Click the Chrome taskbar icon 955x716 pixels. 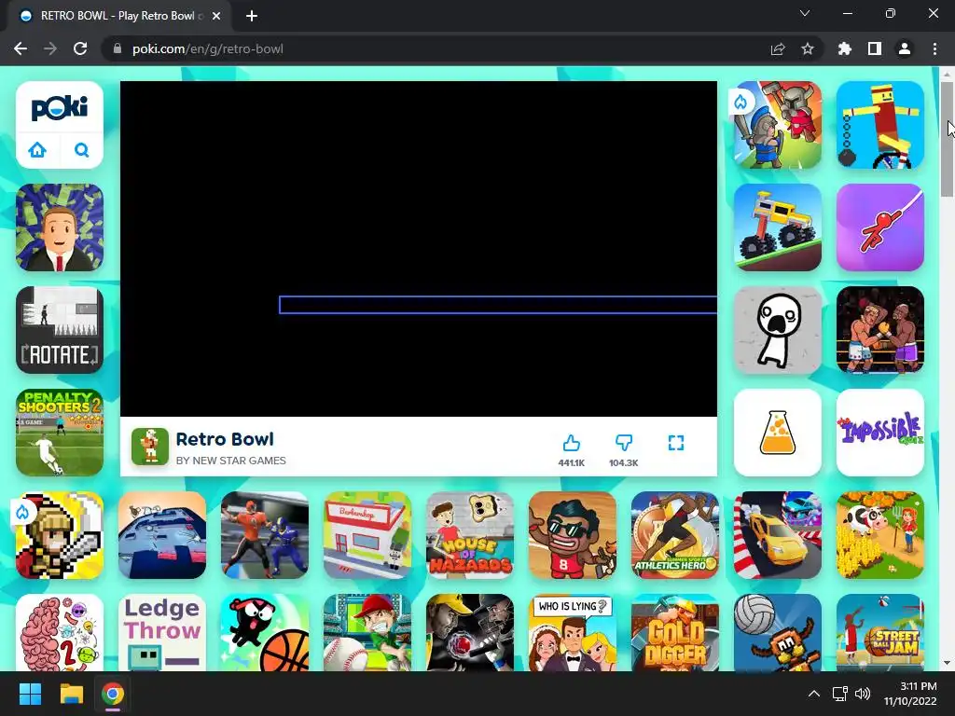[x=113, y=694]
